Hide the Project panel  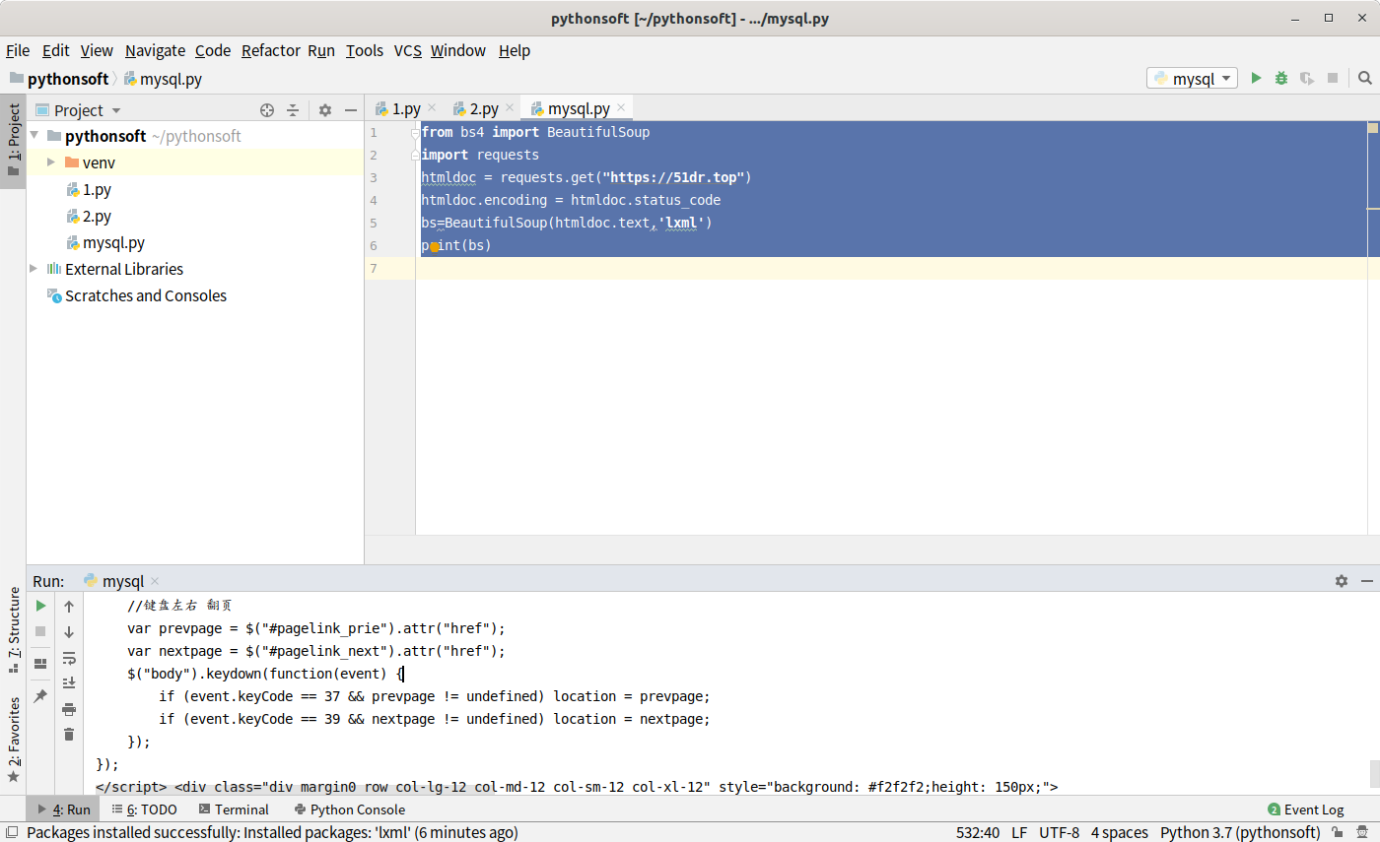[x=351, y=110]
